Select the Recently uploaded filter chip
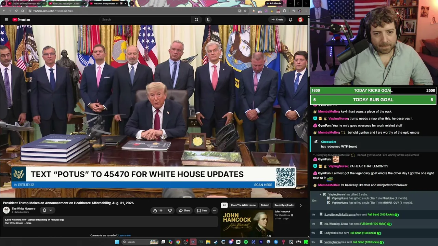The image size is (438, 246). 284,205
